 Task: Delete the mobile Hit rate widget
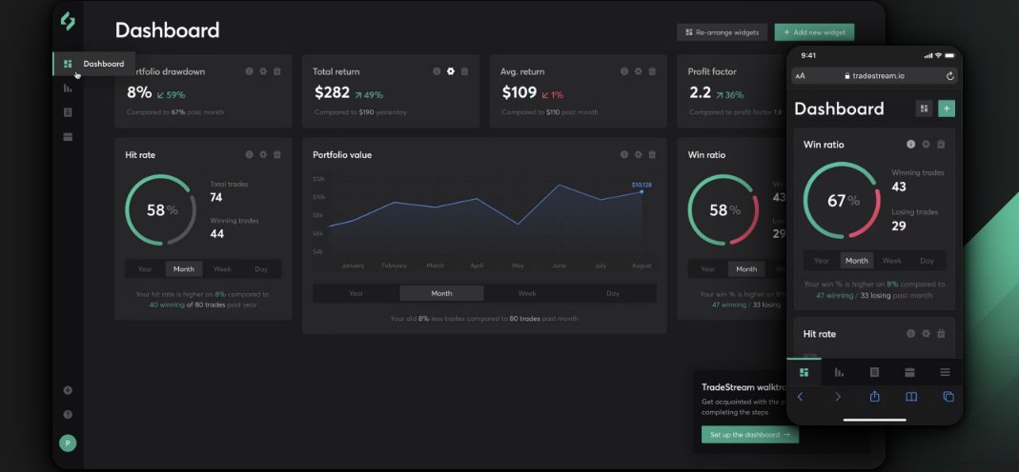click(x=941, y=334)
